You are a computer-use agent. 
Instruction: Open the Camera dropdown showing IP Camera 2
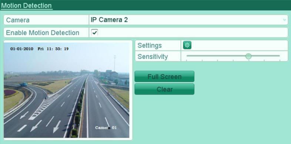pyautogui.click(x=188, y=20)
